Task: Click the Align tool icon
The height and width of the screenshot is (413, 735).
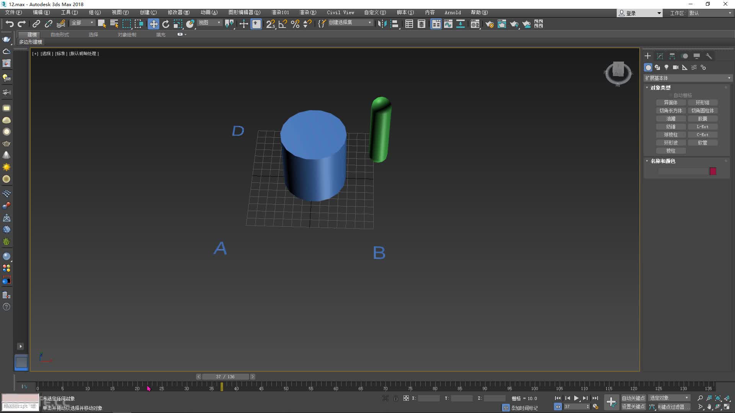Action: pos(395,24)
